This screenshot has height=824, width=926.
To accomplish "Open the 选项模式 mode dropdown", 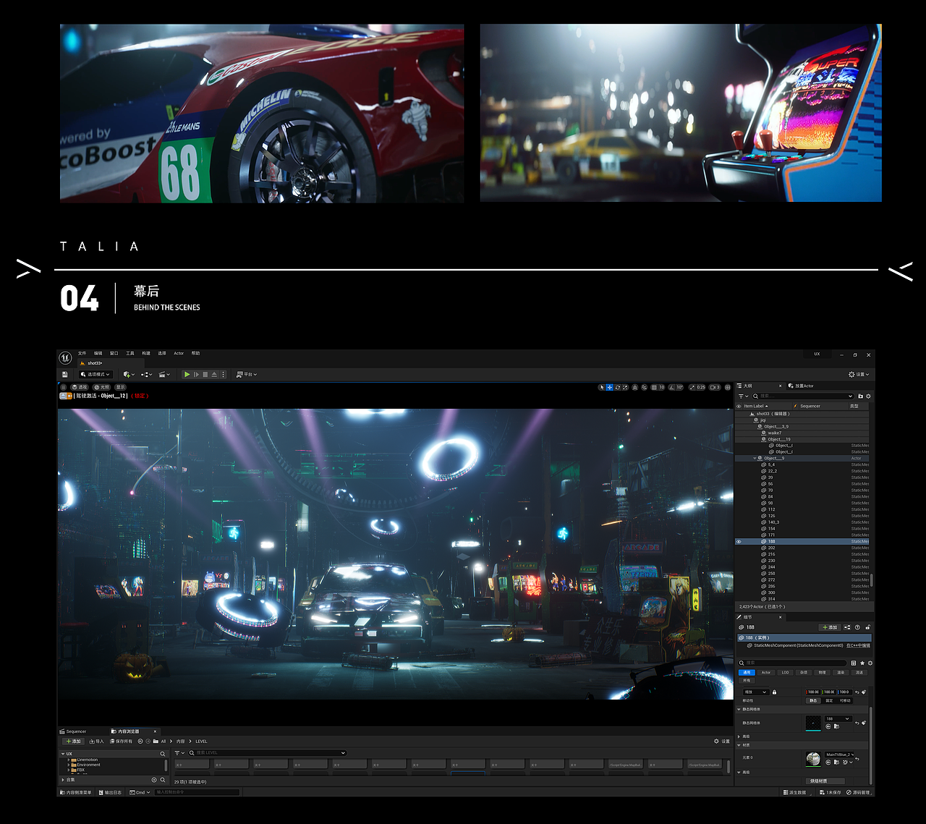I will (95, 375).
